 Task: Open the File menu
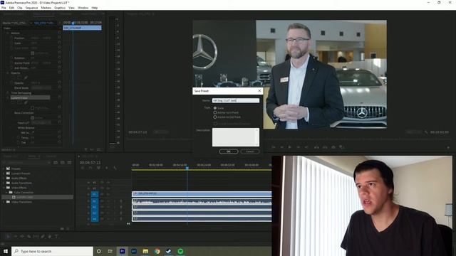4,8
